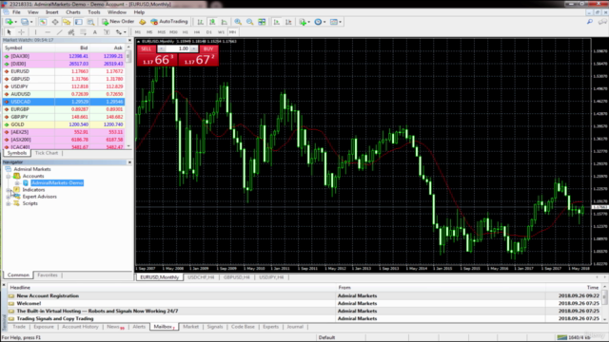Open the Indicators list icon
The width and height of the screenshot is (609, 342).
click(x=303, y=22)
